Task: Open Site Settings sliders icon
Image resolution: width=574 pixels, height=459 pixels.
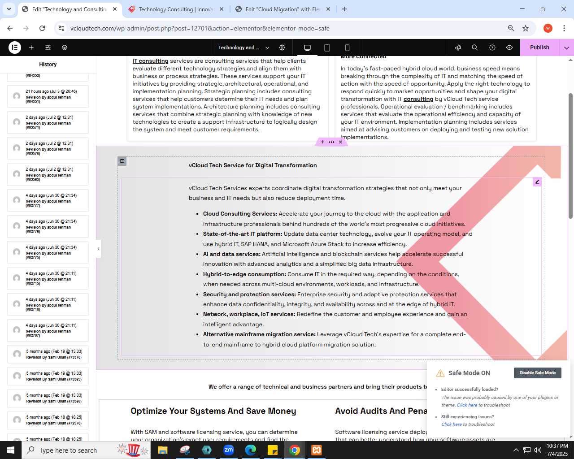Action: (x=48, y=48)
